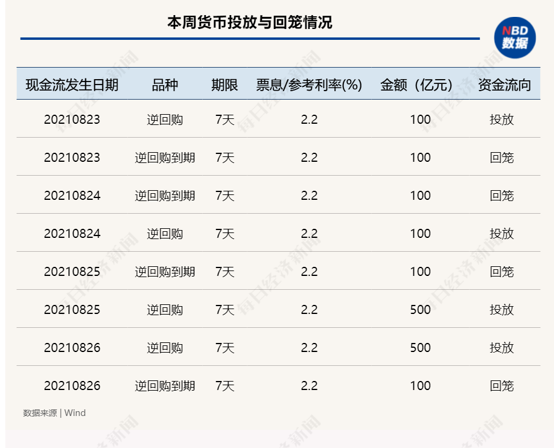Click 回笼 in the 20210826 row

tap(501, 386)
